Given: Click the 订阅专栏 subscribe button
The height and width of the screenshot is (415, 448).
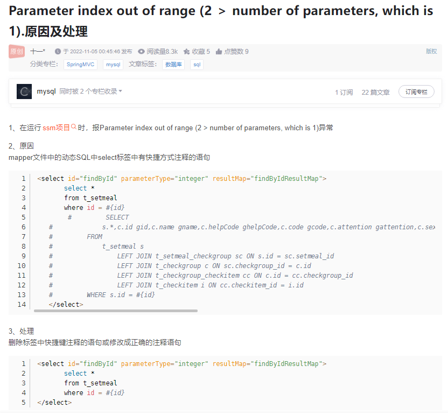Looking at the screenshot, I should pyautogui.click(x=416, y=92).
